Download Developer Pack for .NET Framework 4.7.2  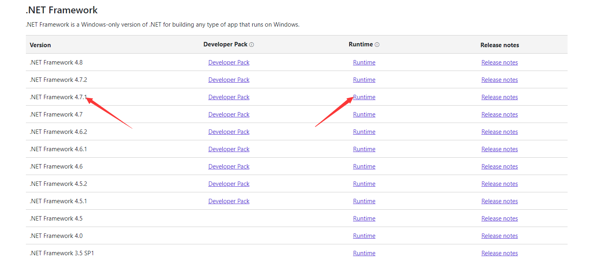tap(229, 80)
